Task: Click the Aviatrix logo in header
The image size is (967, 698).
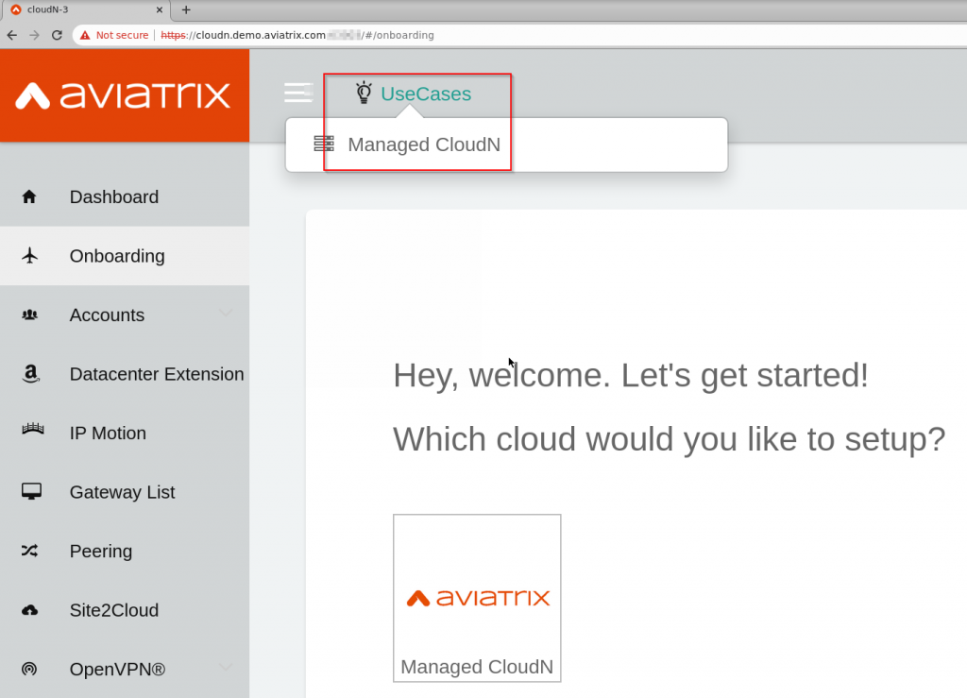Action: tap(124, 95)
